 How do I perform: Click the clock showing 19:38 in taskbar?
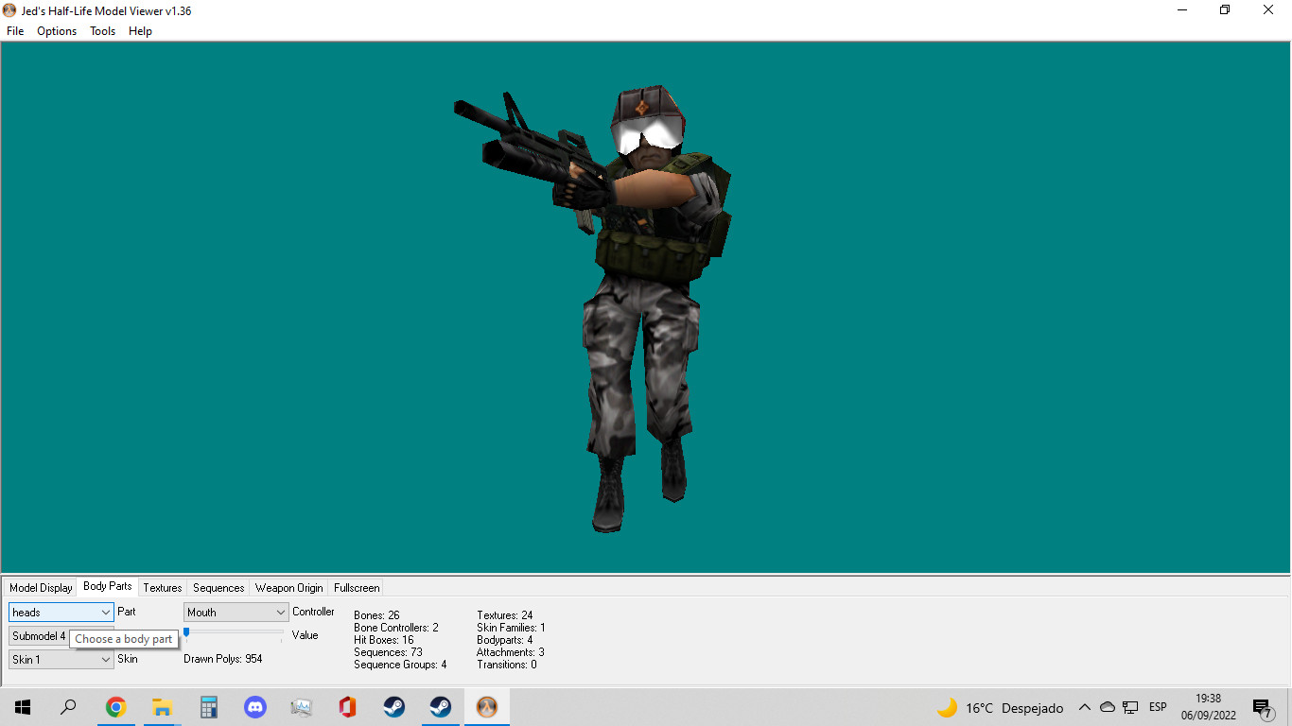pos(1208,700)
